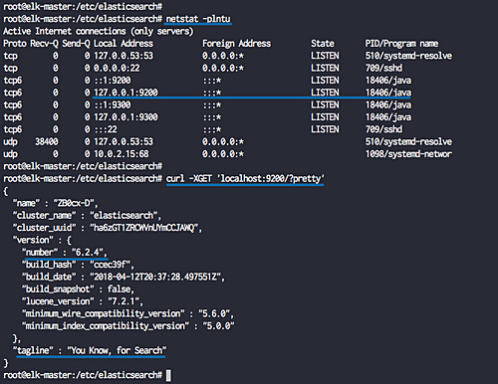Select the tagline "You Know, for Search"
498x384 pixels.
(117, 350)
